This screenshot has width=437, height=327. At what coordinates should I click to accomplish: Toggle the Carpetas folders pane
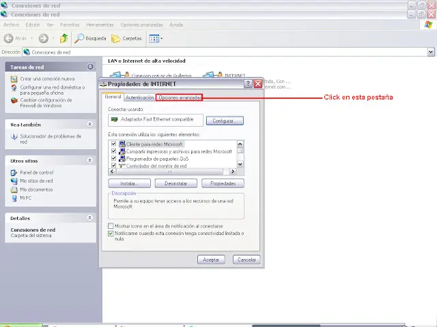(127, 38)
